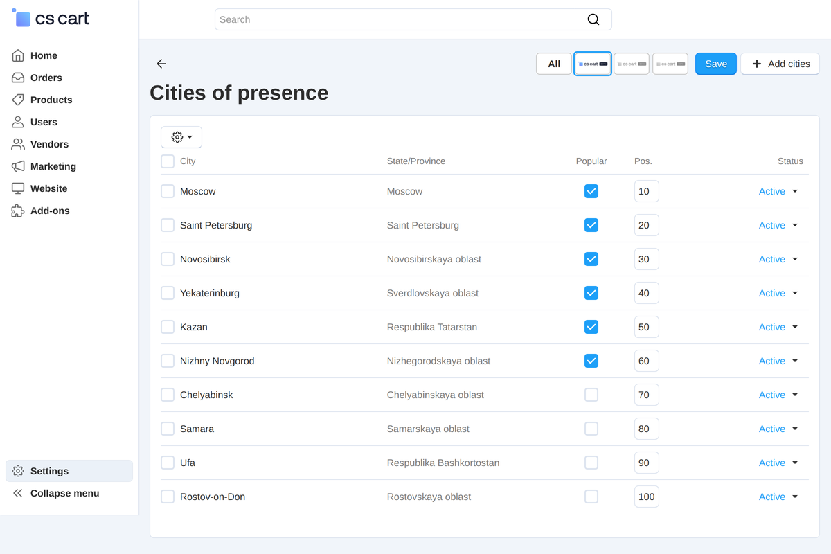831x554 pixels.
Task: Click the Sverdlovskaya oblast cell
Action: [x=433, y=293]
